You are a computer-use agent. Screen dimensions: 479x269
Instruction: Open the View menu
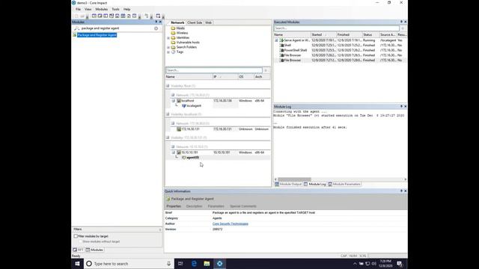point(88,10)
